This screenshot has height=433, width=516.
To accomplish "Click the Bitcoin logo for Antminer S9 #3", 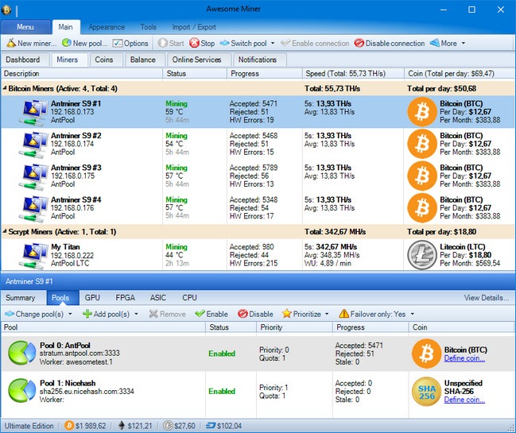I will click(421, 176).
